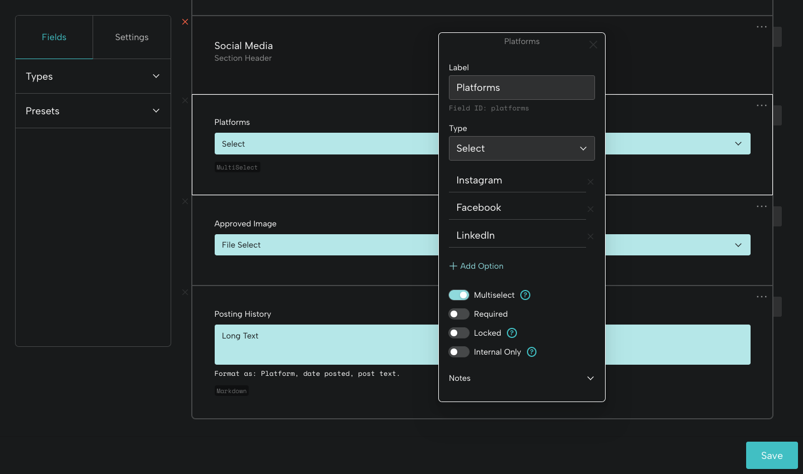
Task: Remove the Facebook option
Action: (591, 209)
